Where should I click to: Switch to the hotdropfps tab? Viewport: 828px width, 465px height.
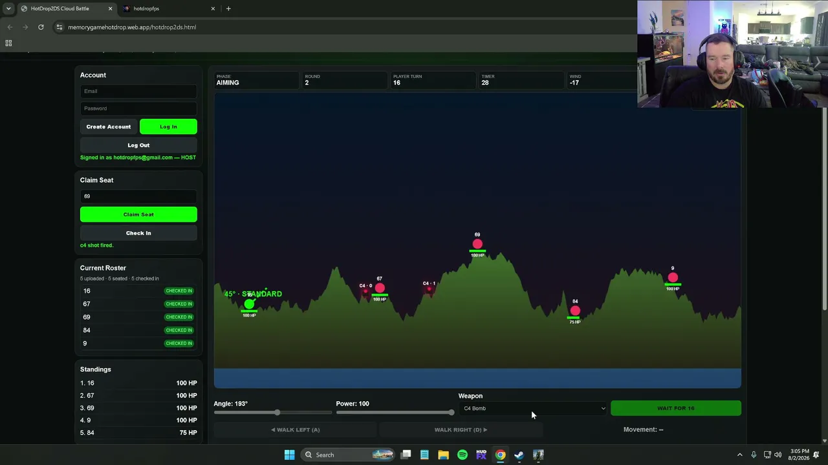[168, 8]
